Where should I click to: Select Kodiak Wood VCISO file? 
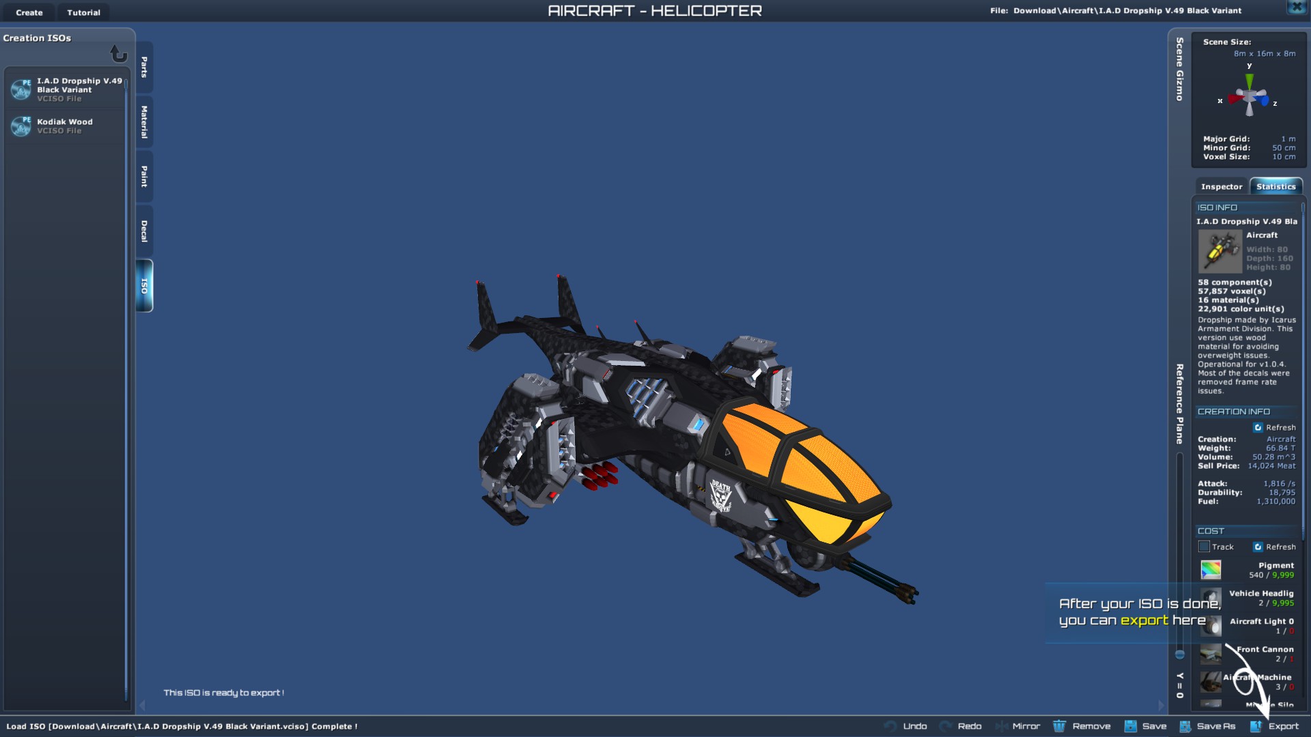point(65,126)
